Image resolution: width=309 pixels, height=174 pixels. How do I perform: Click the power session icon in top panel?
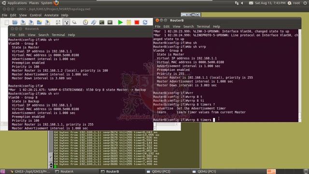click(x=305, y=3)
